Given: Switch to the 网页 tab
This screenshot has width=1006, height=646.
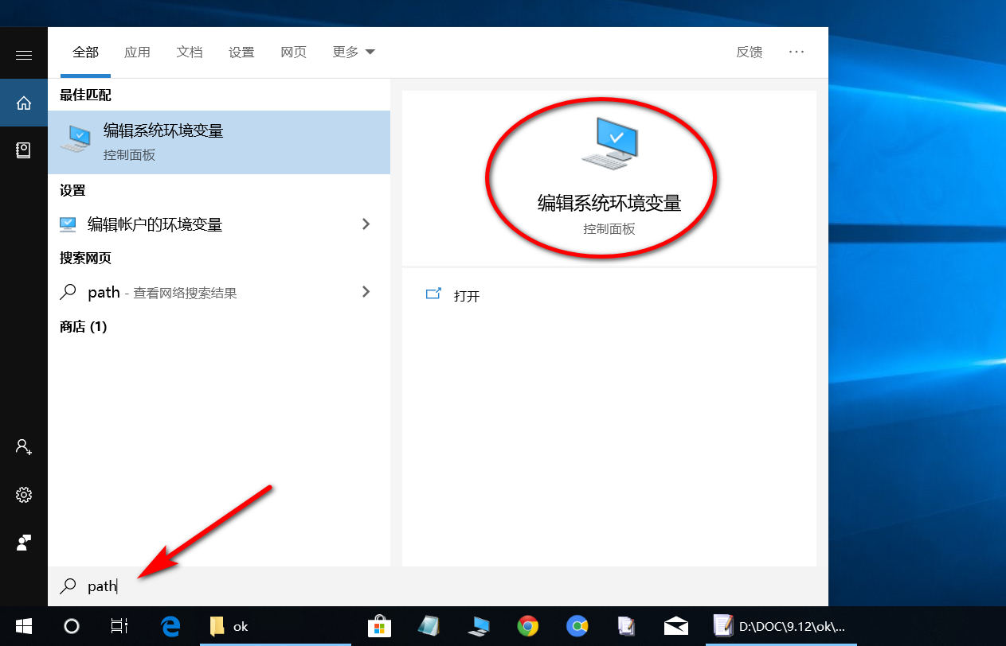Looking at the screenshot, I should 293,53.
